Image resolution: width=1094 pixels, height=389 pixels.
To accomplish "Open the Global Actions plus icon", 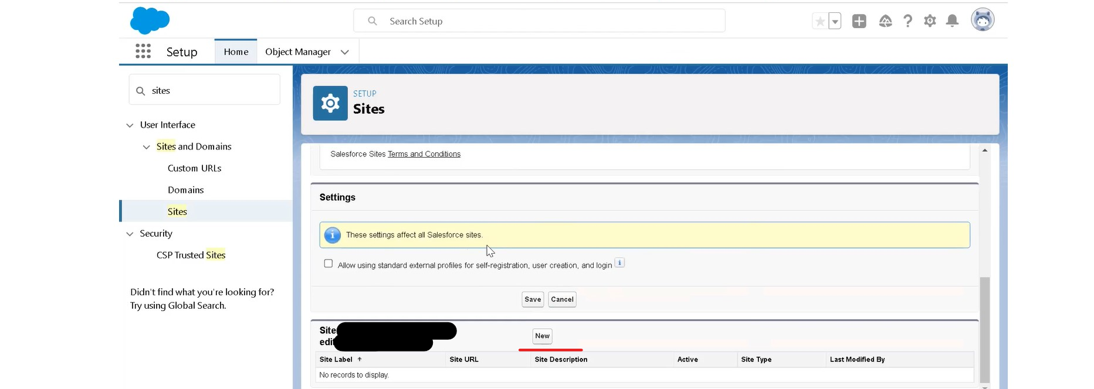I will (x=859, y=21).
